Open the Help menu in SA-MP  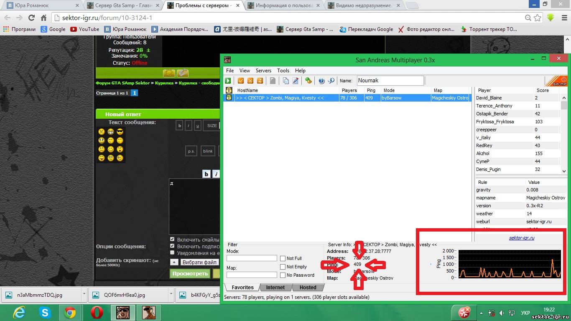[300, 71]
